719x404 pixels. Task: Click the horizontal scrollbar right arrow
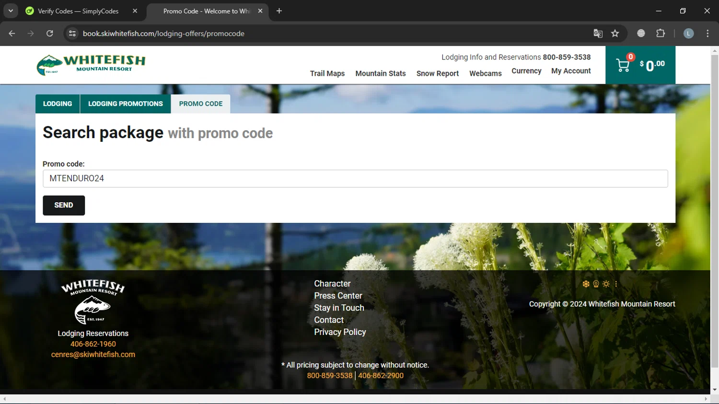click(x=706, y=399)
